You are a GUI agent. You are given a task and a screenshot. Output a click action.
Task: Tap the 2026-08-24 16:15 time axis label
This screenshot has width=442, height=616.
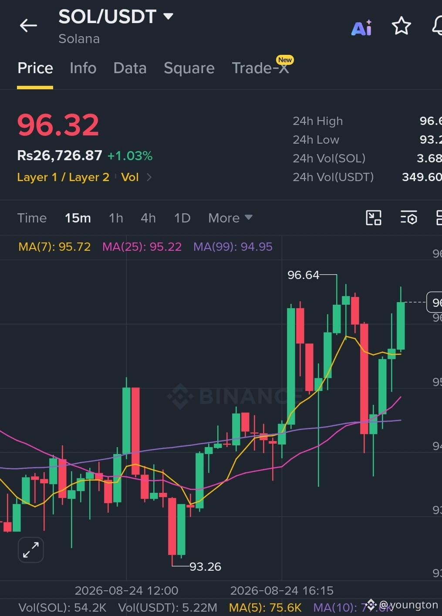(282, 591)
